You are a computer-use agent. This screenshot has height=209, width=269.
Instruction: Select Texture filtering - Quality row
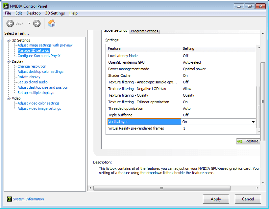(x=181, y=95)
